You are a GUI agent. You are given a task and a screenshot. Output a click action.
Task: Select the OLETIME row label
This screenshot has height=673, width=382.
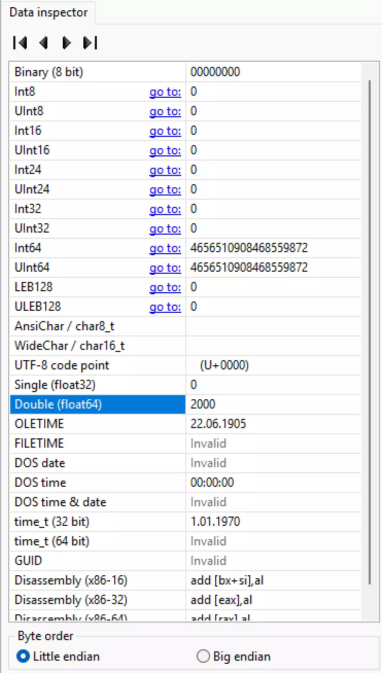tap(40, 424)
